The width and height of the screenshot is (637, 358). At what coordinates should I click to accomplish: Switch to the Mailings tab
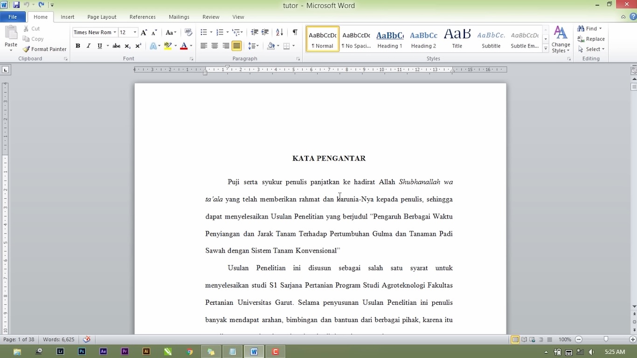[x=179, y=17]
